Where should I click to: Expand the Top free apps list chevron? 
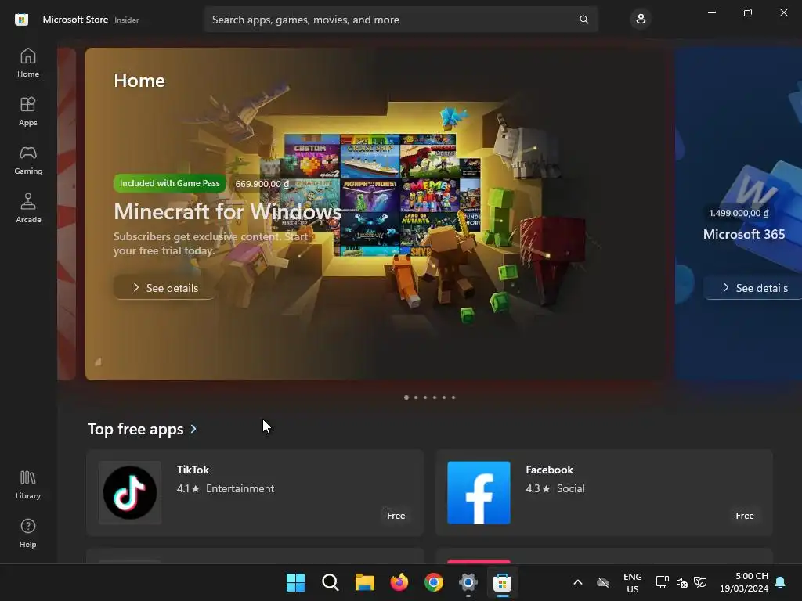tap(193, 430)
